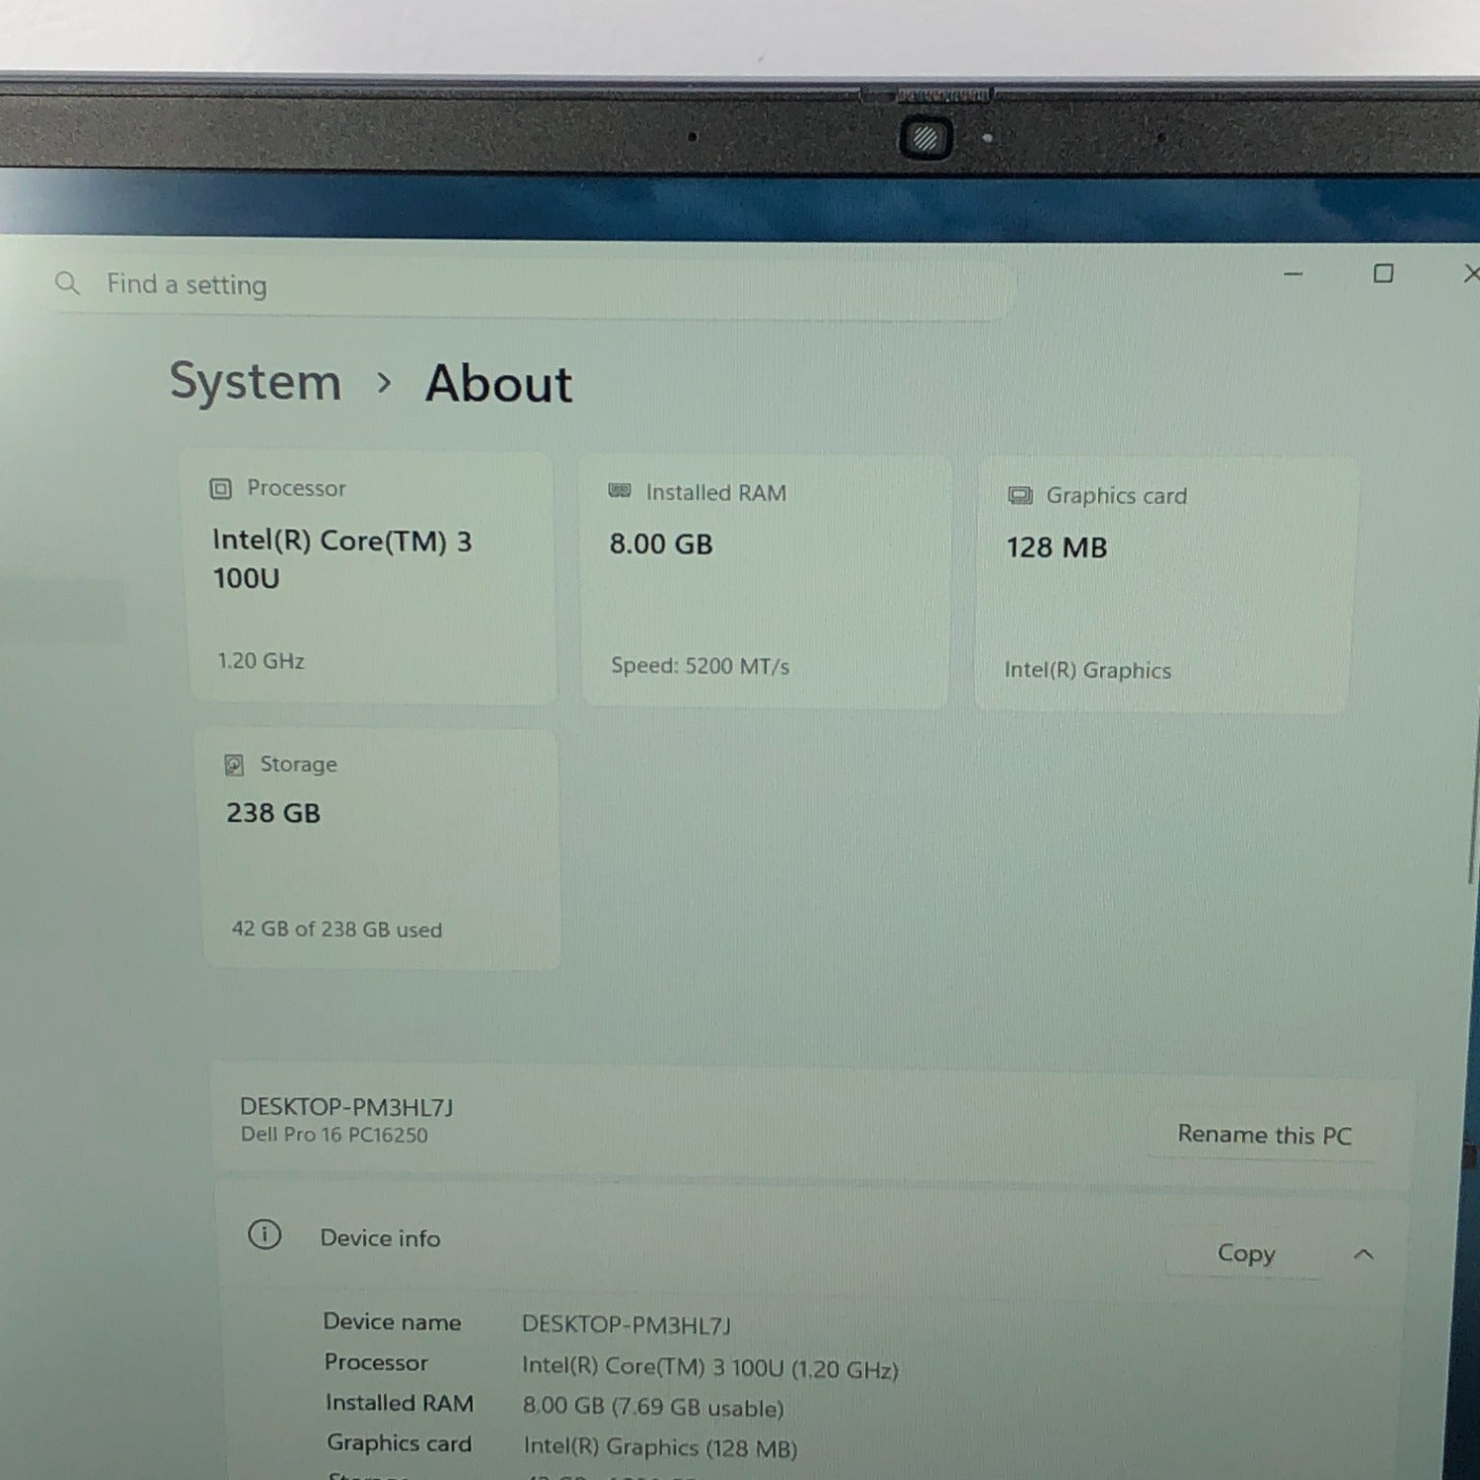Select the Installed RAM label in Device info

[x=400, y=1403]
